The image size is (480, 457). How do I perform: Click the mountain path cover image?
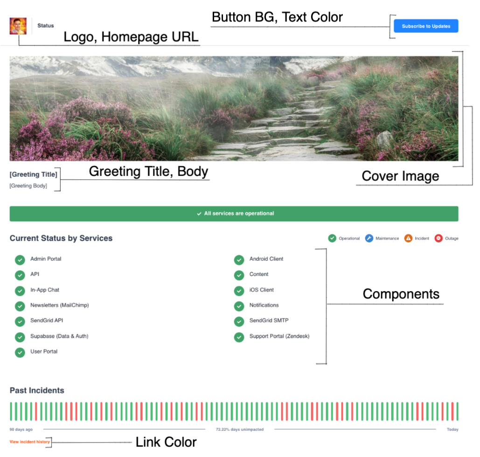(234, 108)
